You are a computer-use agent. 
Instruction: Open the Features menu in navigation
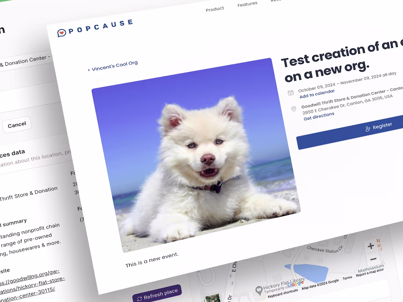[247, 4]
